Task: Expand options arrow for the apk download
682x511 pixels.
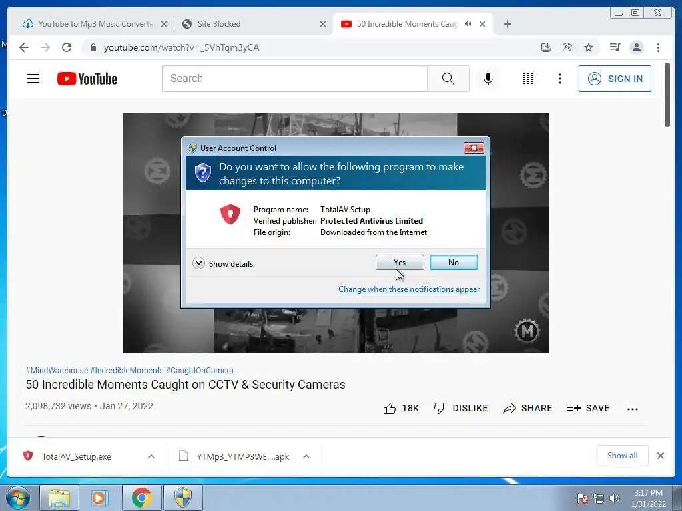Action: point(306,456)
